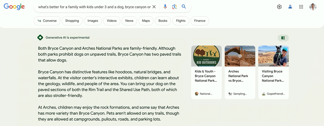This screenshot has width=324, height=126.
Task: Switch to the Videos filter
Action: tap(112, 21)
